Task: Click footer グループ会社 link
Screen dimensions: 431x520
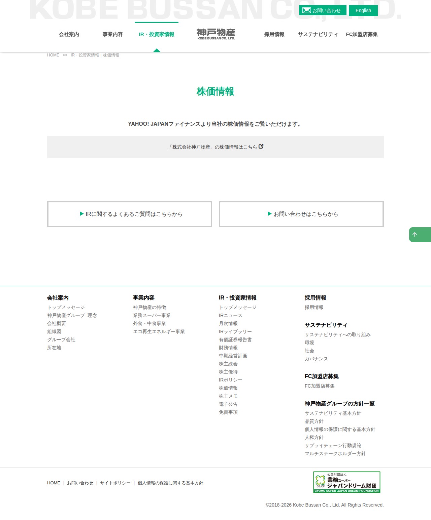Action: click(x=61, y=339)
